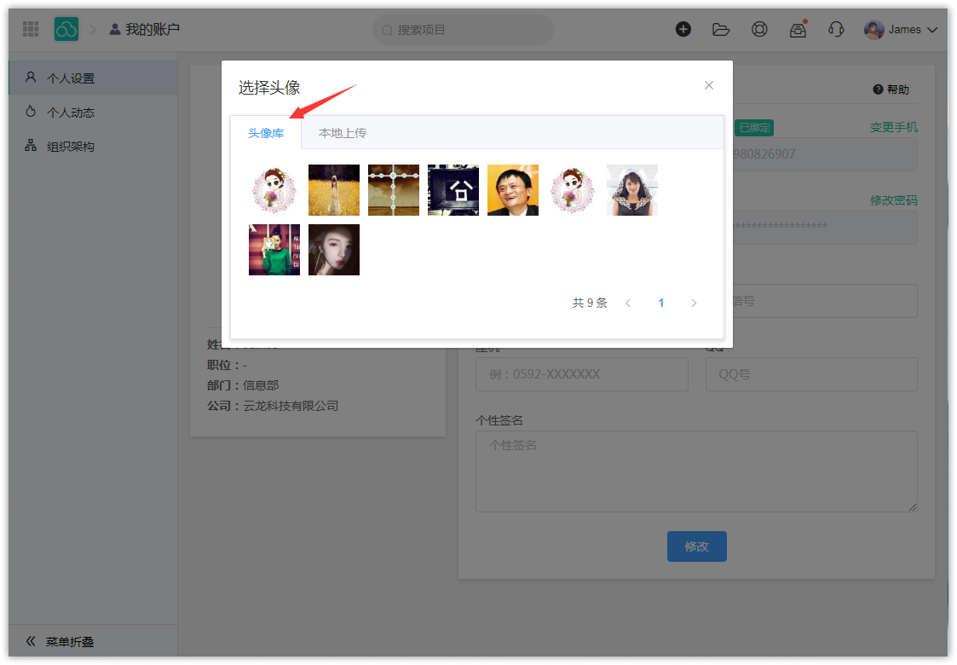The width and height of the screenshot is (957, 665).
Task: Go to next avatar page
Action: pyautogui.click(x=694, y=303)
